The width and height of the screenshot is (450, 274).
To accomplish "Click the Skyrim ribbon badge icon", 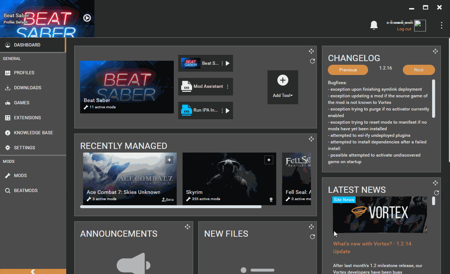I will 271,200.
